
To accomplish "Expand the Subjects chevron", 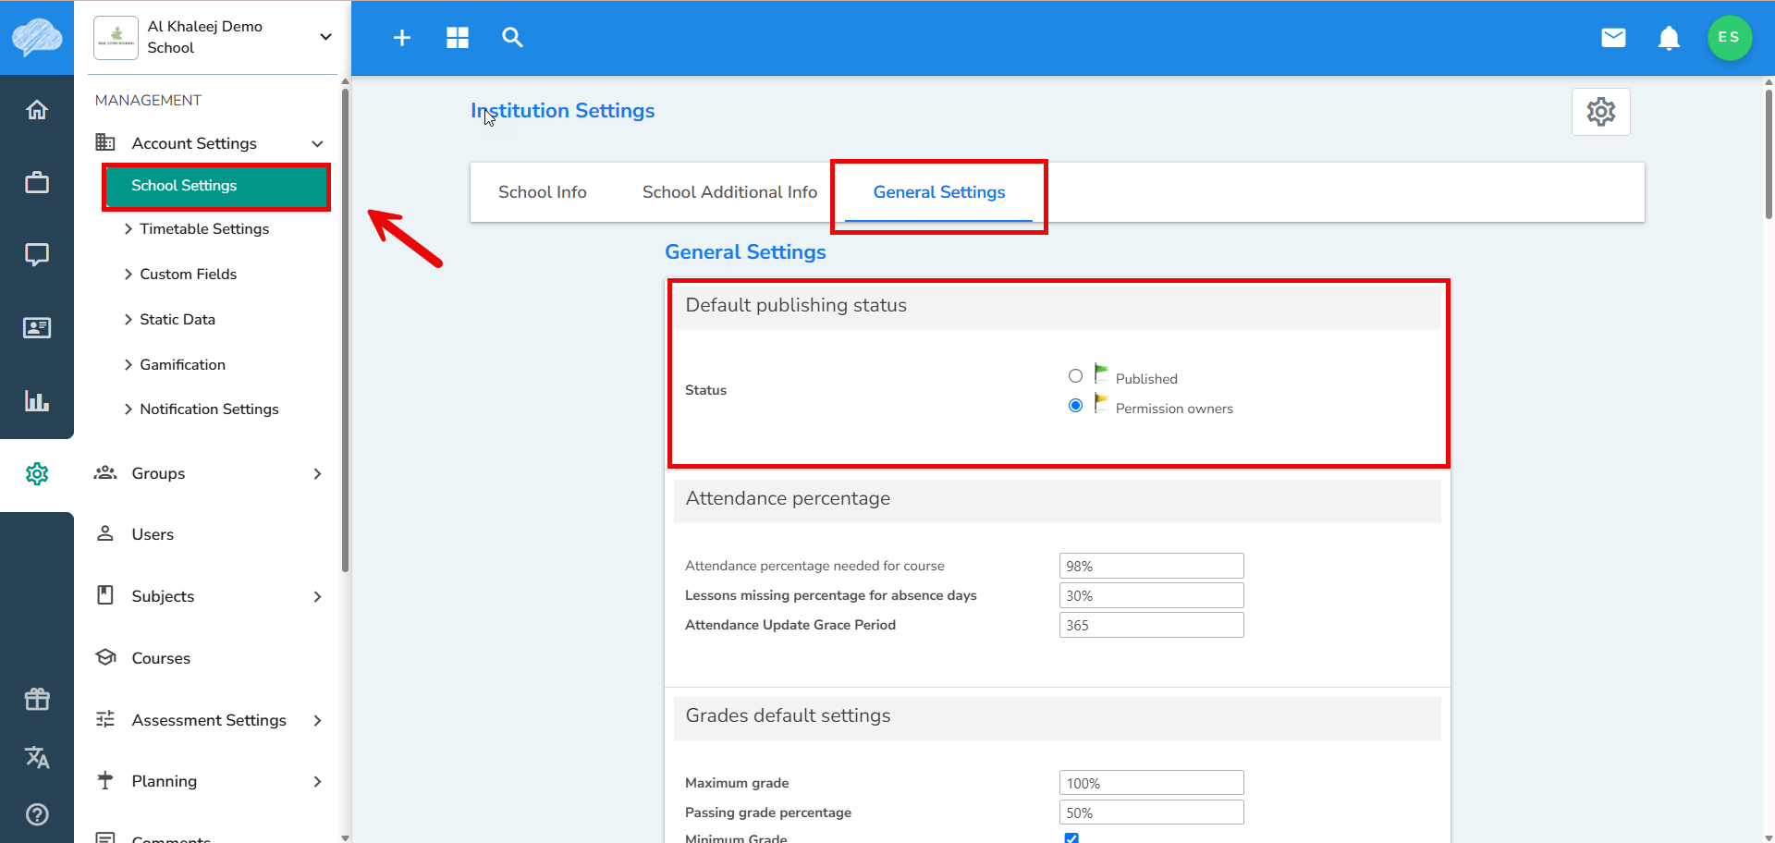I will (x=318, y=596).
